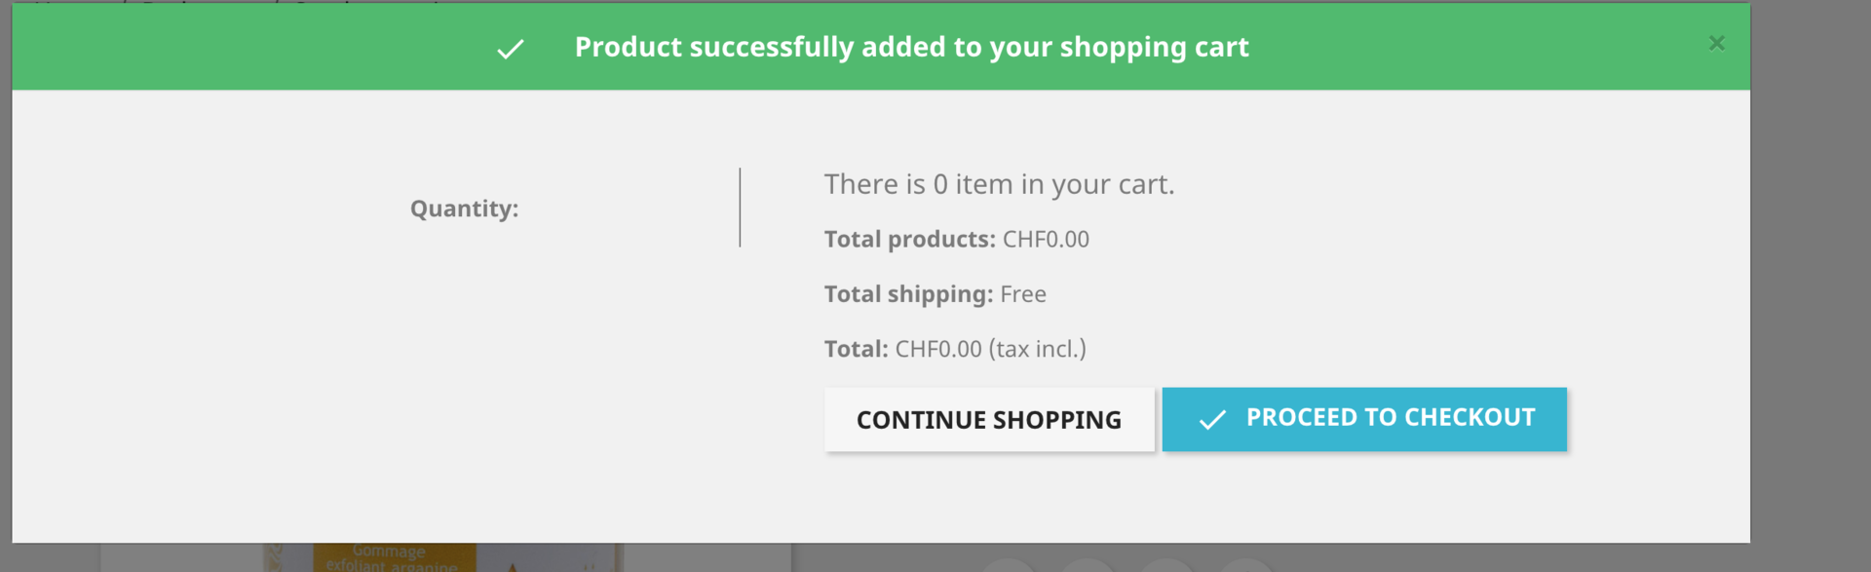
Task: Click the "Free" shipping value
Action: pos(1023,294)
